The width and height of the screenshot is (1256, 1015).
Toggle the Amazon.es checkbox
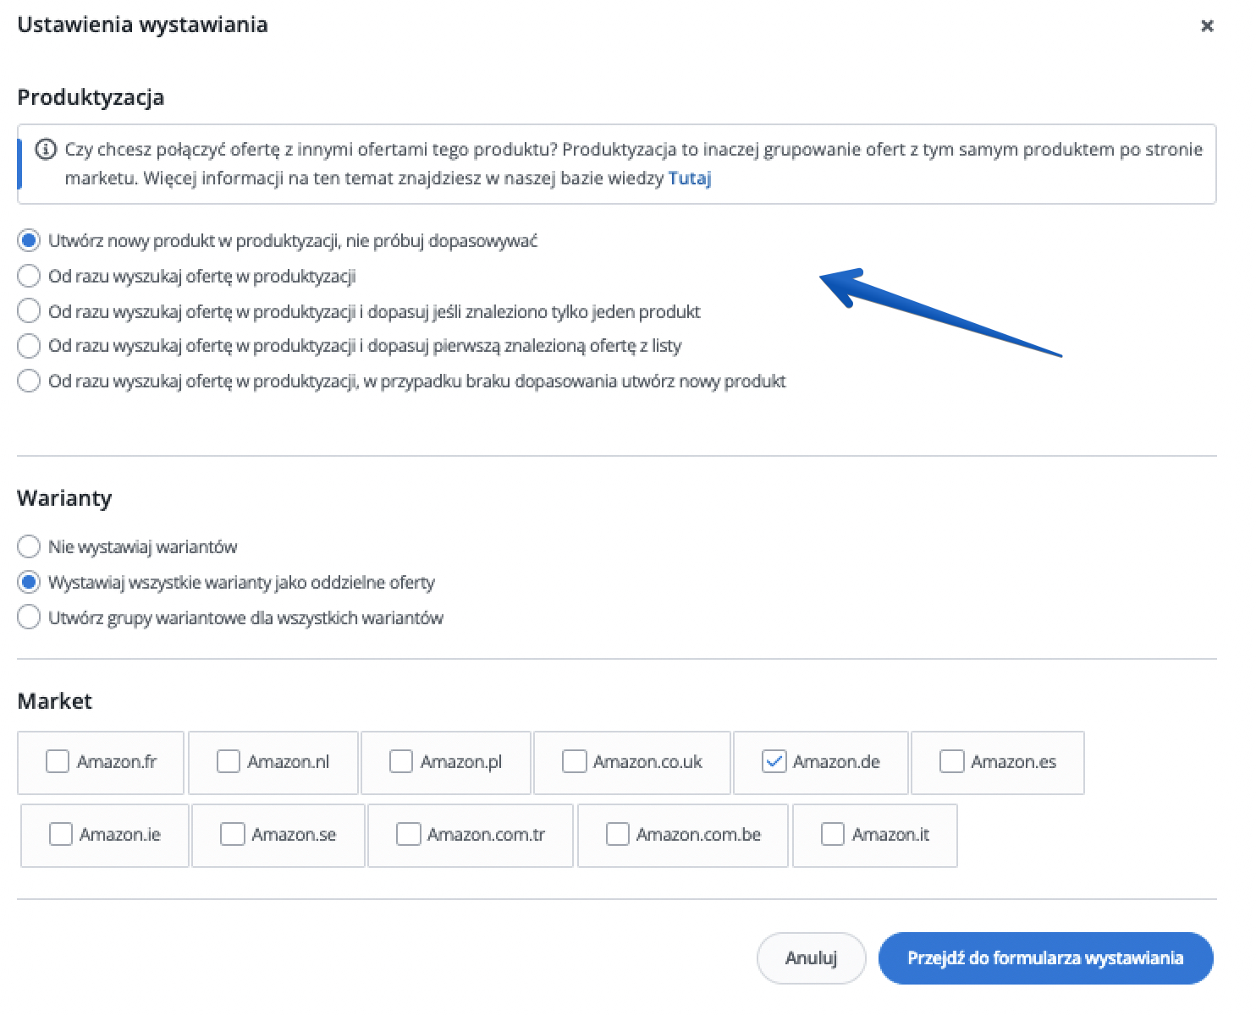(x=951, y=762)
